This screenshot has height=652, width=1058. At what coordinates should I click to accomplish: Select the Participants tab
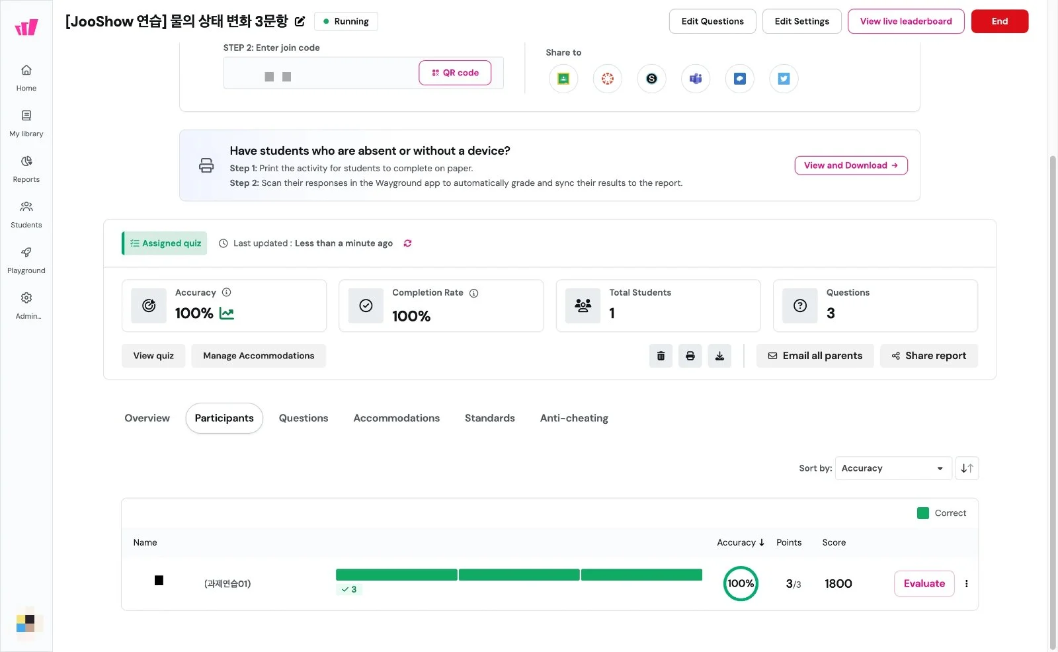(224, 418)
